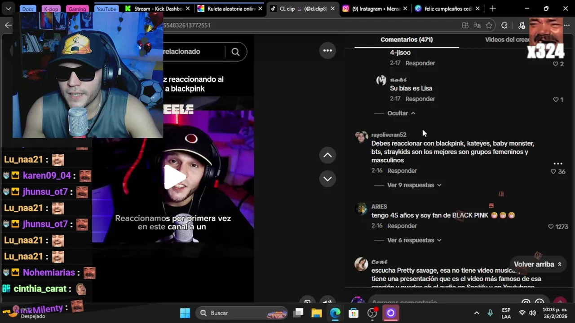The height and width of the screenshot is (323, 575).
Task: Toggle the video mute speaker icon
Action: tap(327, 302)
